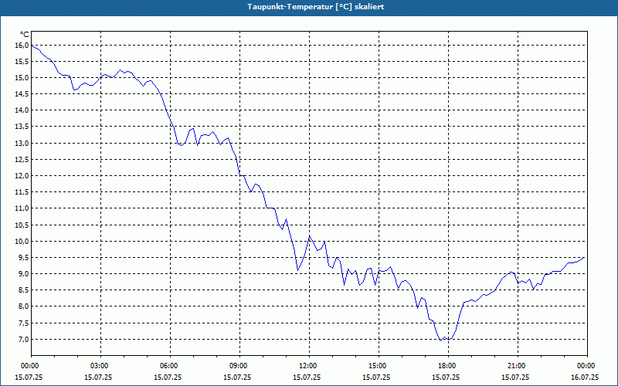Viewport: 618px width, 386px height.
Task: Select the '16,0' y-axis label
Action: [x=22, y=46]
